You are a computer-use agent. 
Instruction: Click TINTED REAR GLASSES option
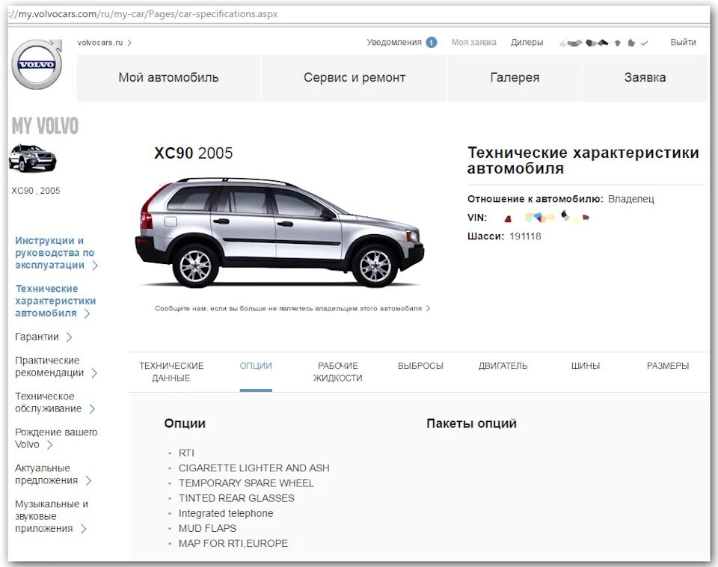pos(236,498)
